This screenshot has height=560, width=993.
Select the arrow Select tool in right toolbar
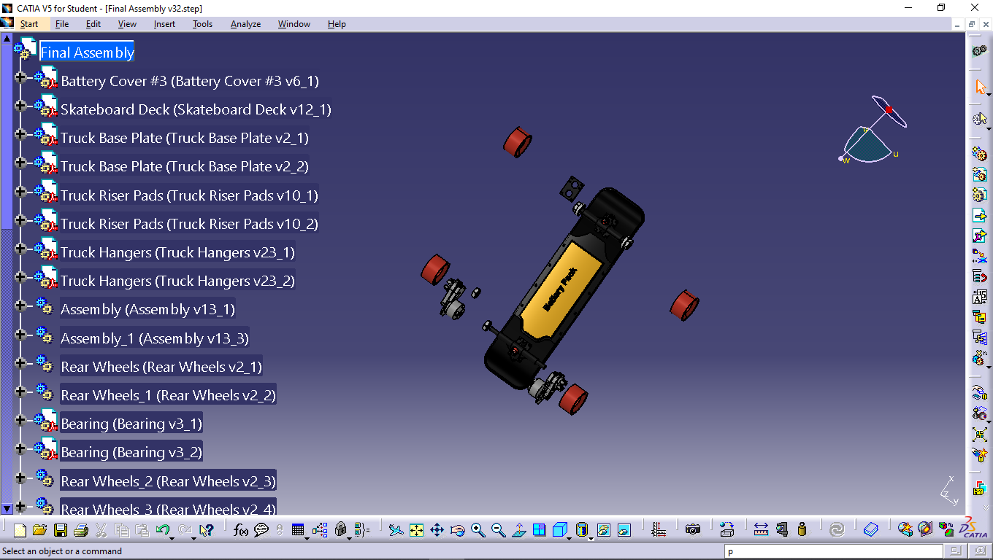point(981,87)
